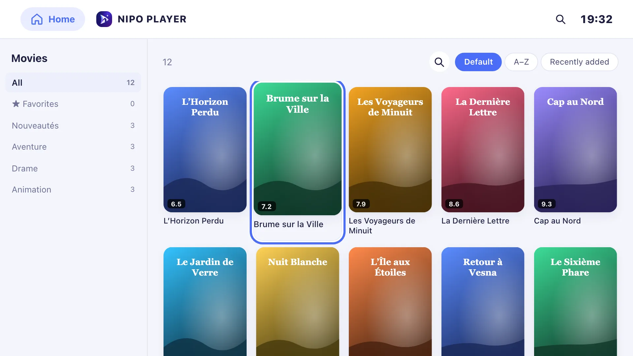The height and width of the screenshot is (356, 633).
Task: Open Aventure category
Action: click(73, 147)
